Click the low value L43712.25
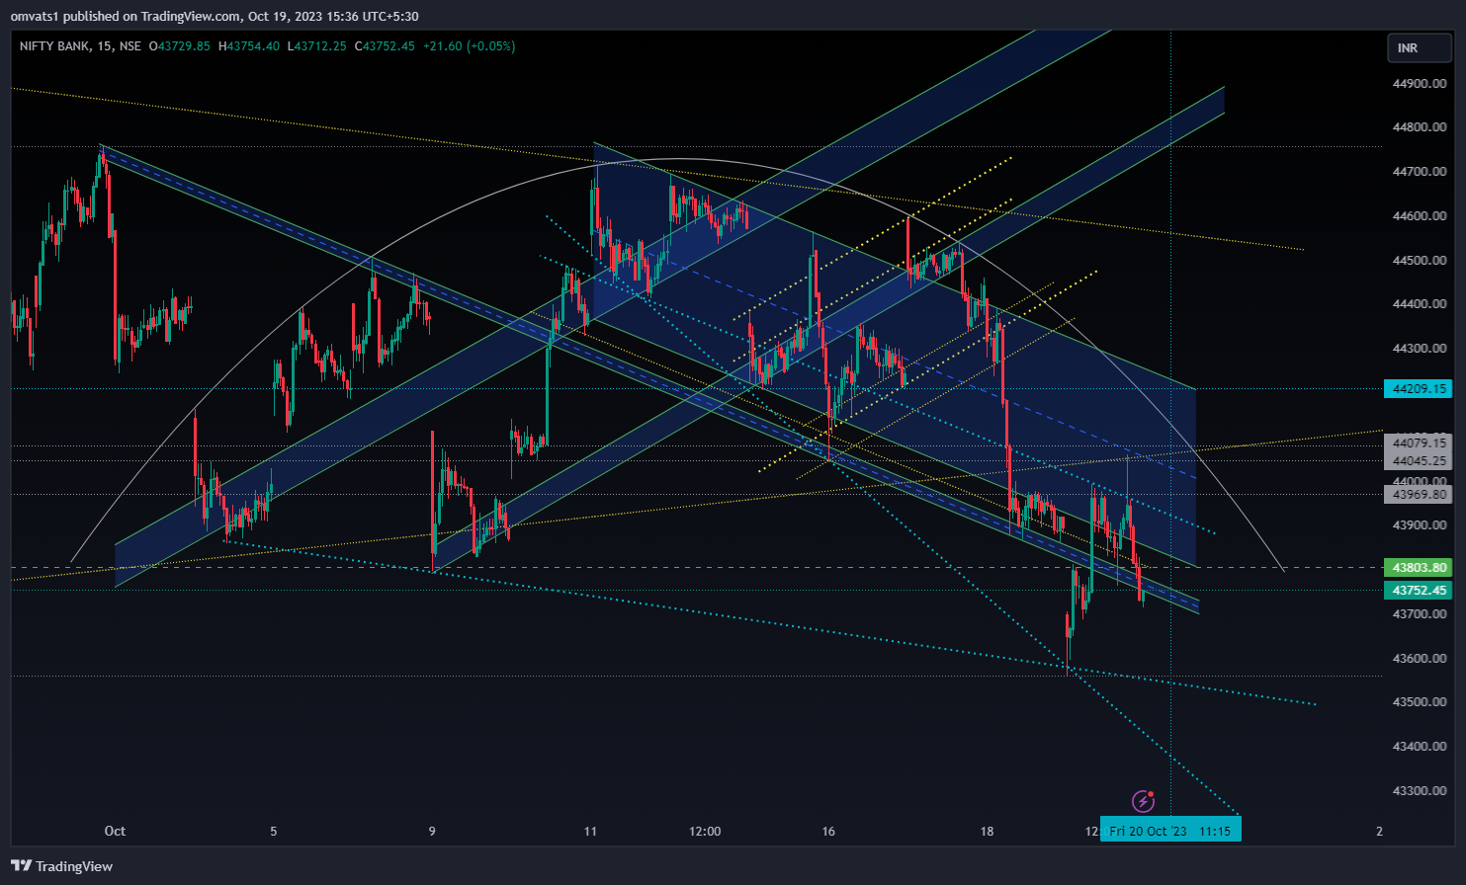 [317, 46]
